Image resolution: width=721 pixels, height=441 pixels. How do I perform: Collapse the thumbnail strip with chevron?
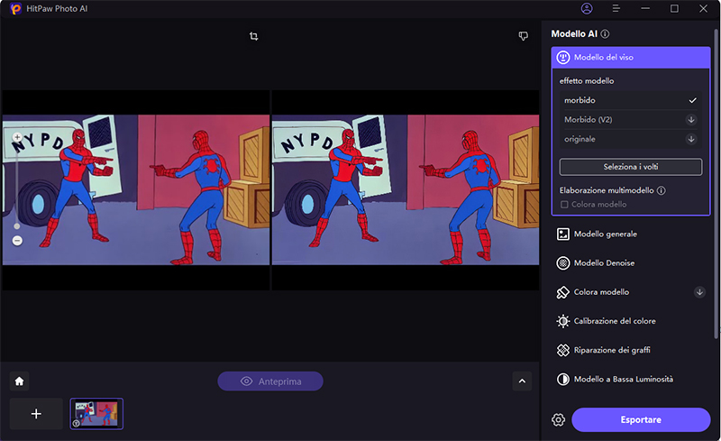522,381
